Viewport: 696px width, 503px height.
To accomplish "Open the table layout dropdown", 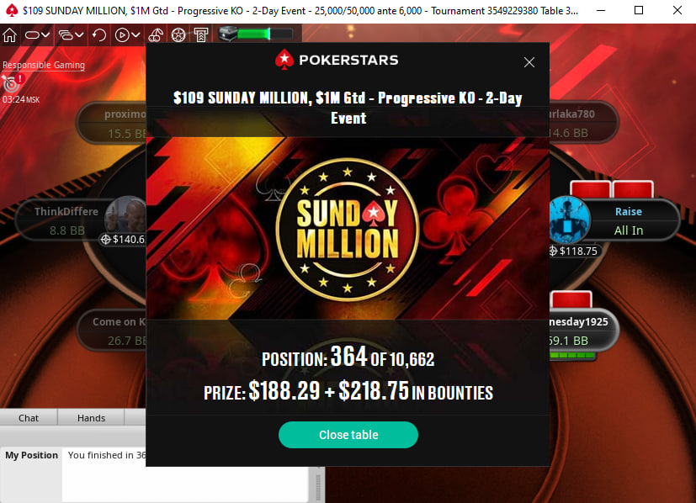I will [x=37, y=34].
